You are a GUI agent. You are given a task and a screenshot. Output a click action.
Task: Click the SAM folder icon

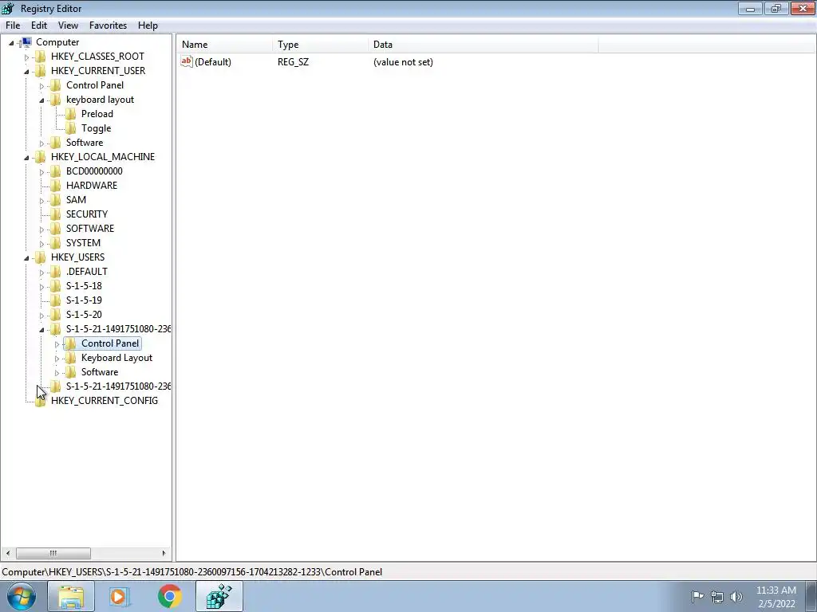pyautogui.click(x=55, y=200)
